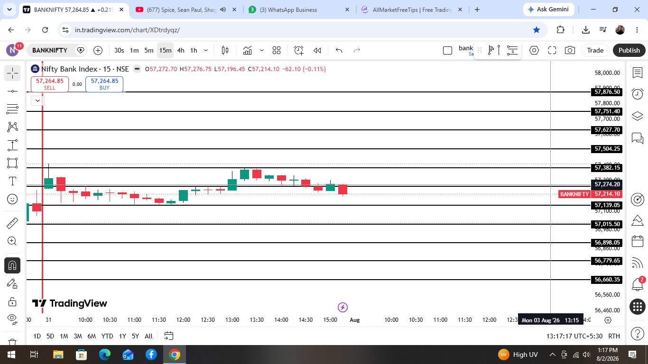
Task: Open chart settings hexagon icon
Action: (x=534, y=50)
